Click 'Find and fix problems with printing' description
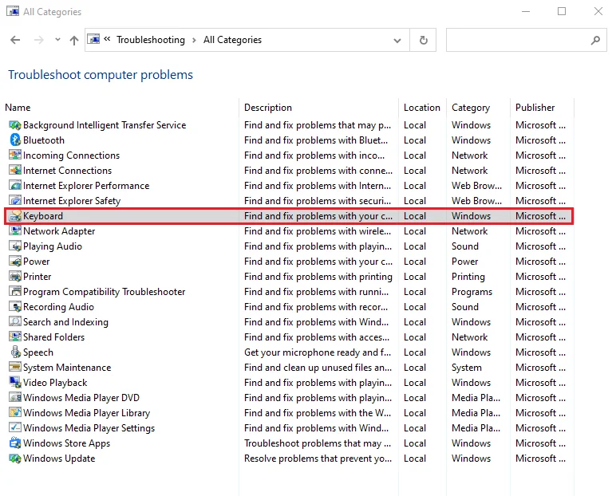This screenshot has height=496, width=616. (318, 277)
